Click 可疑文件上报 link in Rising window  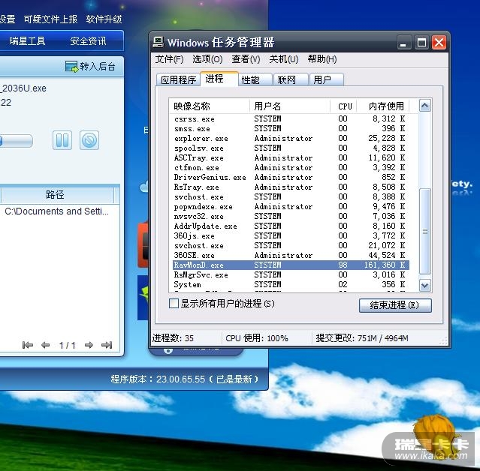tap(50, 19)
